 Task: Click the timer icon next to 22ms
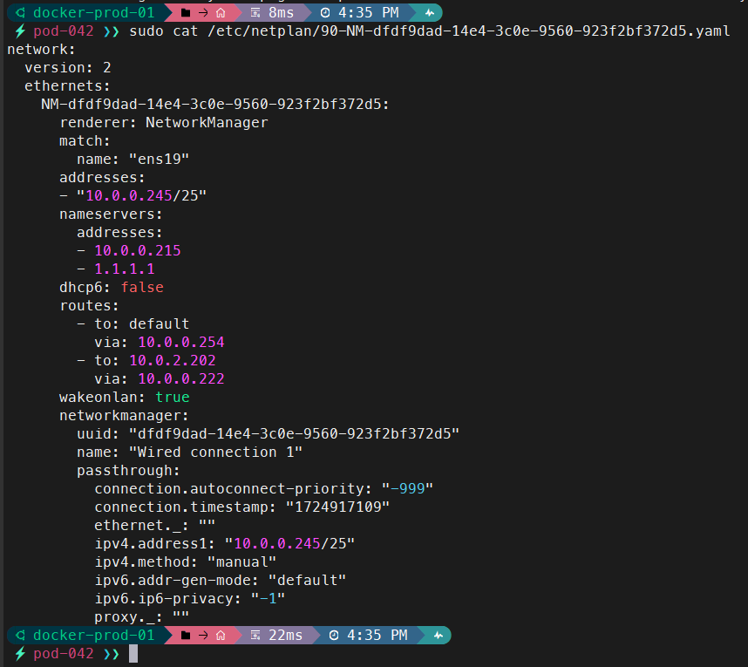tap(255, 635)
